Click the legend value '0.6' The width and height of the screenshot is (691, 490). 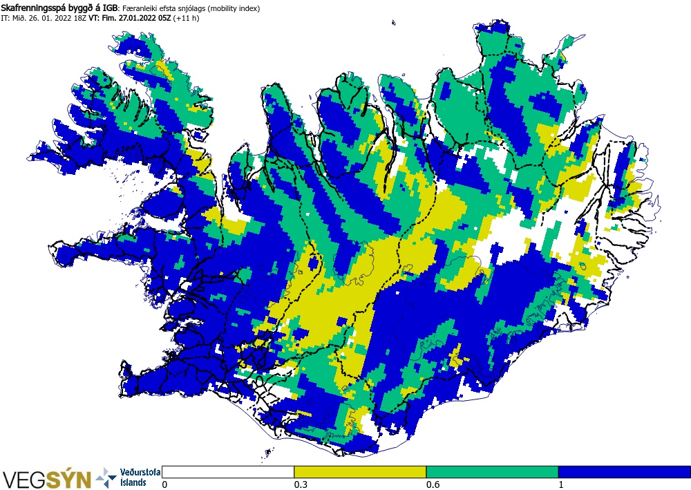click(x=433, y=484)
